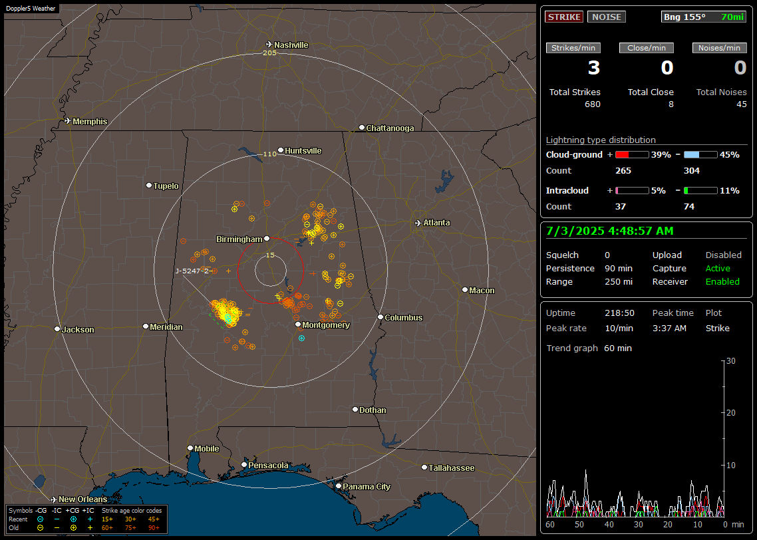This screenshot has height=540, width=757.
Task: Select the Meridian city dot marker
Action: [145, 327]
